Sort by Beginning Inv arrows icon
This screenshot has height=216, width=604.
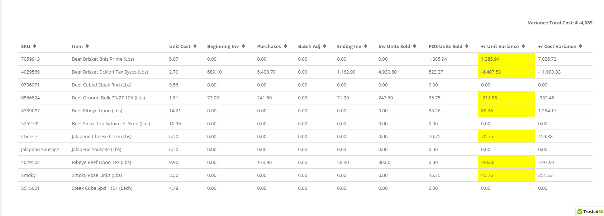pos(243,46)
